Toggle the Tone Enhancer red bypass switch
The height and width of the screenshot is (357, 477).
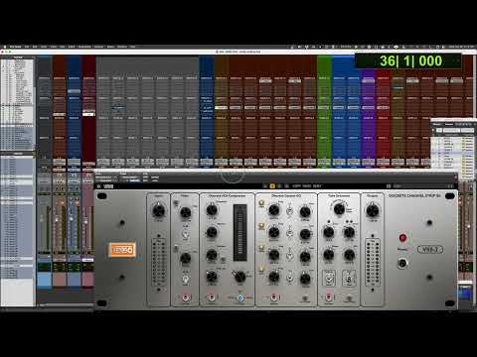coord(329,297)
